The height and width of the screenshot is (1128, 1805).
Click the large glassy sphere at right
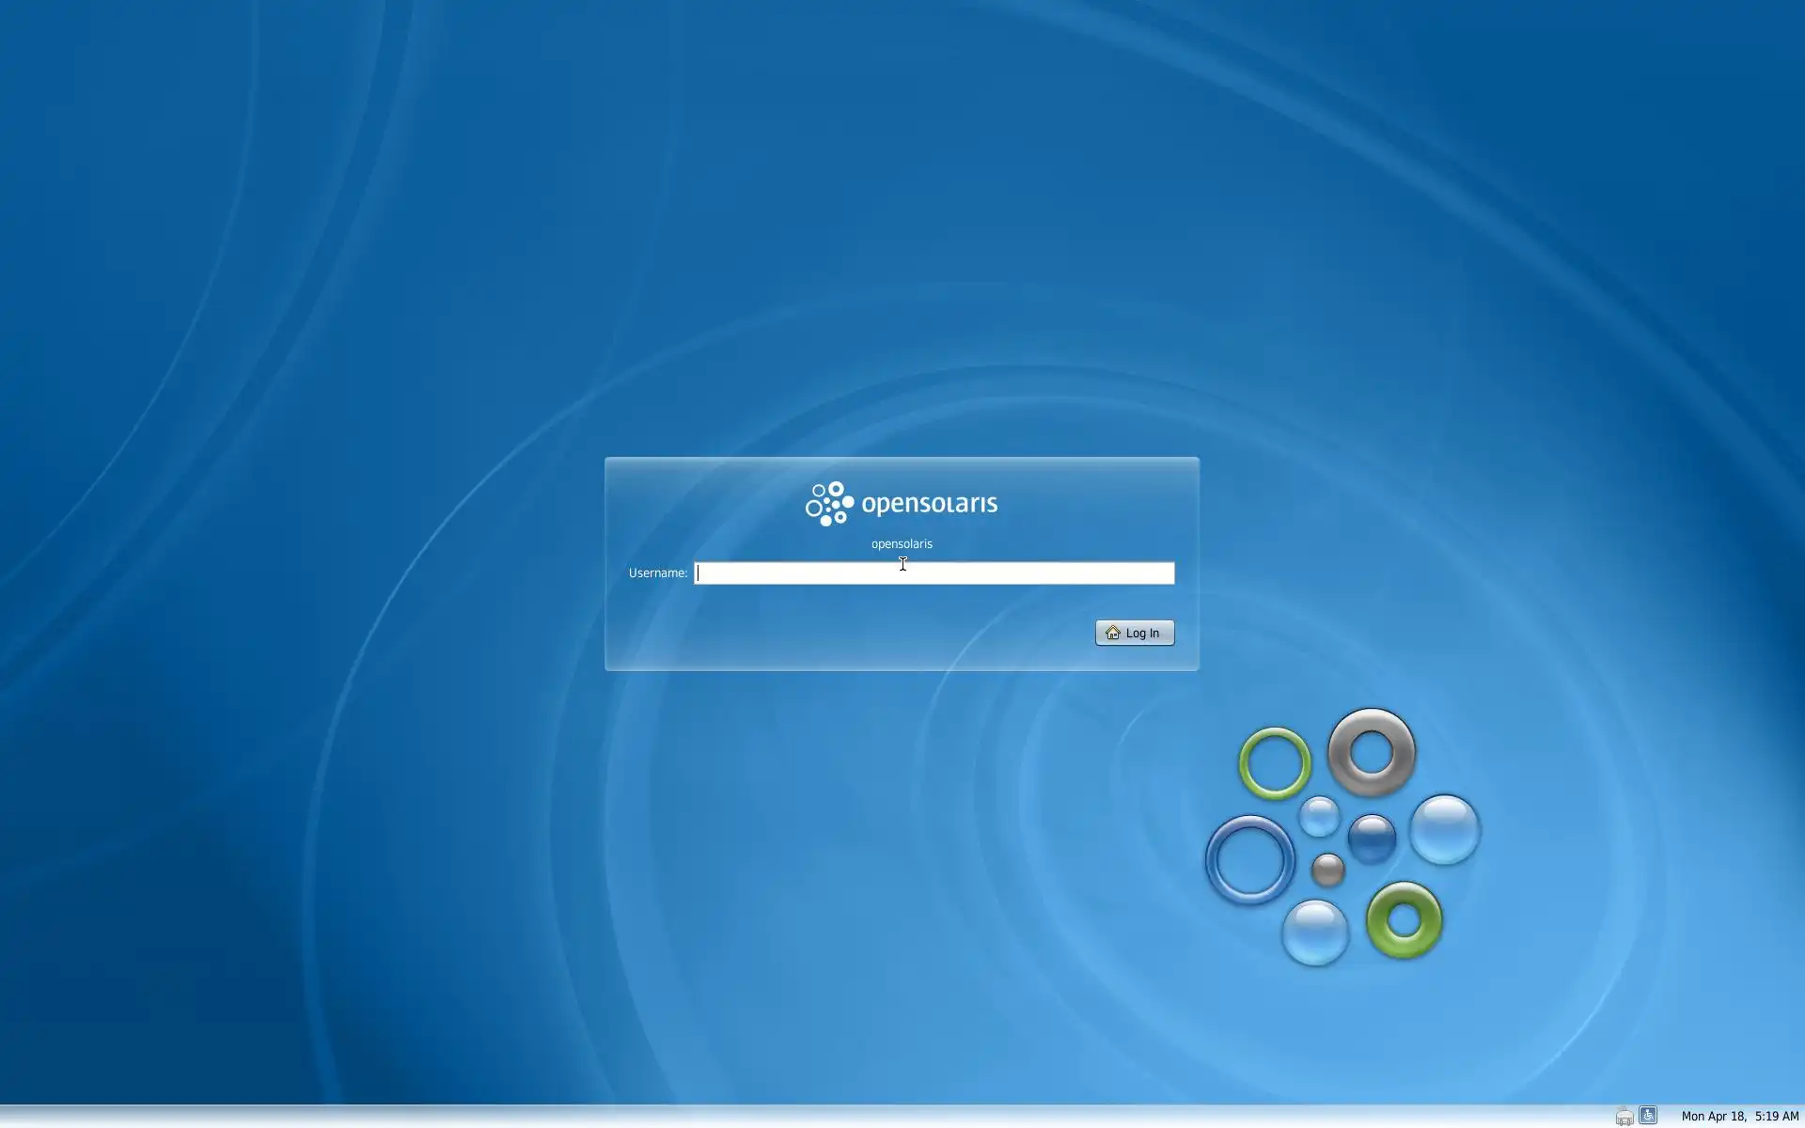pos(1445,829)
